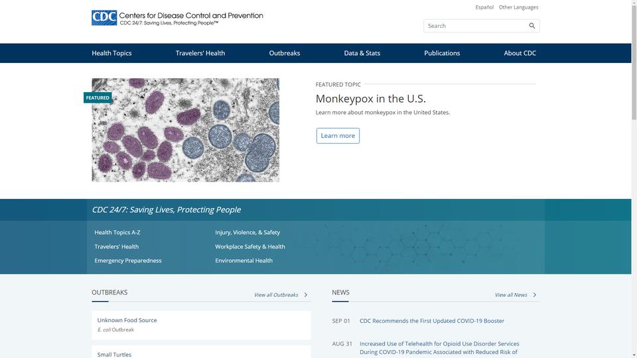
Task: Open Injury, Violence, & Safety link
Action: tap(248, 233)
